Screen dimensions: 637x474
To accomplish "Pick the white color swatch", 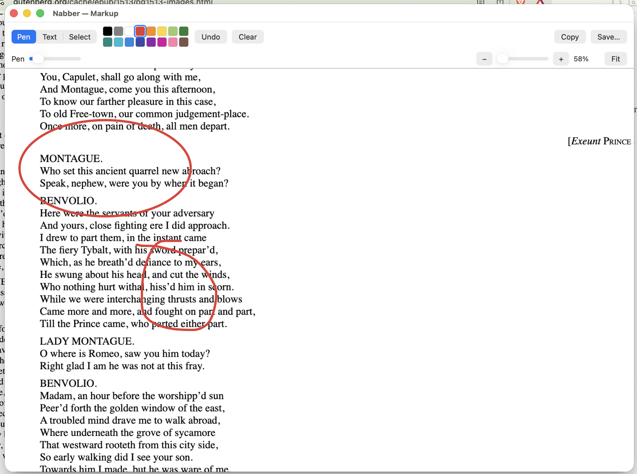I will pyautogui.click(x=129, y=31).
